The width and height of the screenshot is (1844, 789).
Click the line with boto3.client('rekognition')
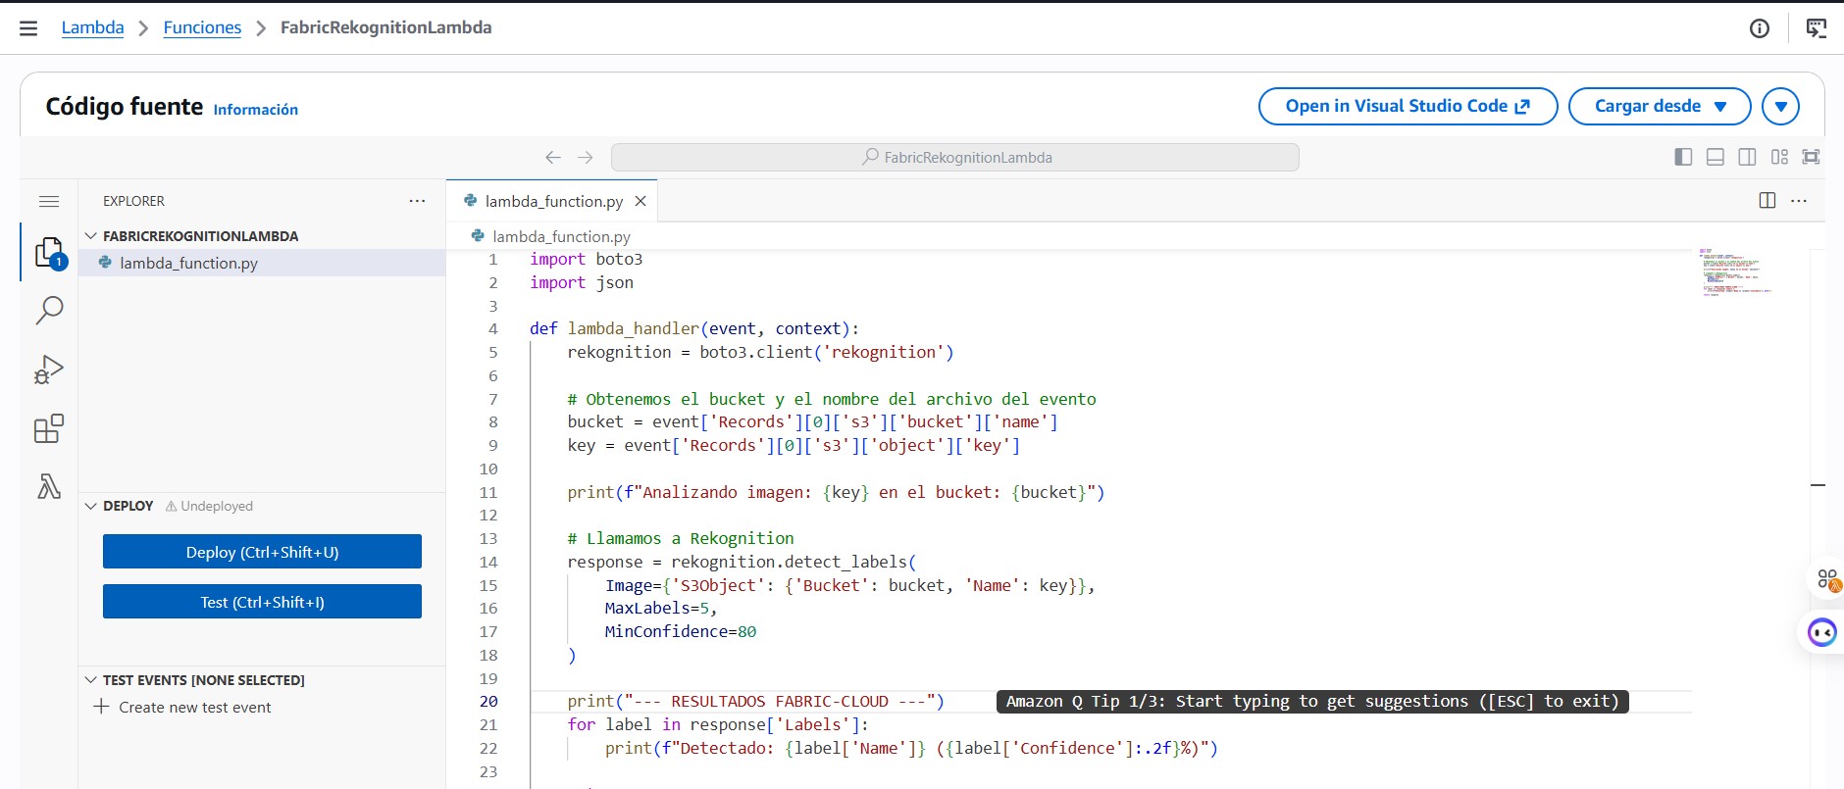click(760, 353)
